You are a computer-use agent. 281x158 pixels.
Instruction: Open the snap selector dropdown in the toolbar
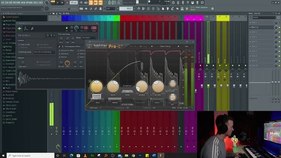pyautogui.click(x=111, y=9)
